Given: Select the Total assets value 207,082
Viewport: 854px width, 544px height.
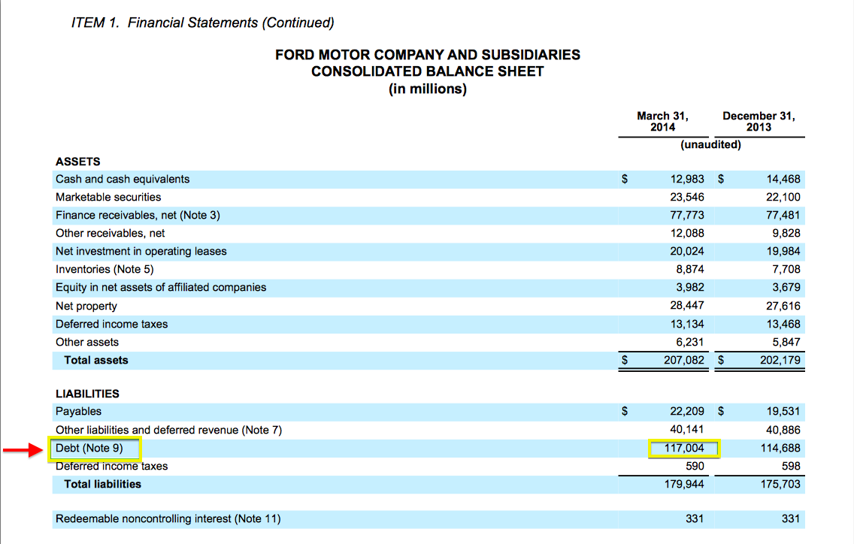Looking at the screenshot, I should click(x=683, y=361).
